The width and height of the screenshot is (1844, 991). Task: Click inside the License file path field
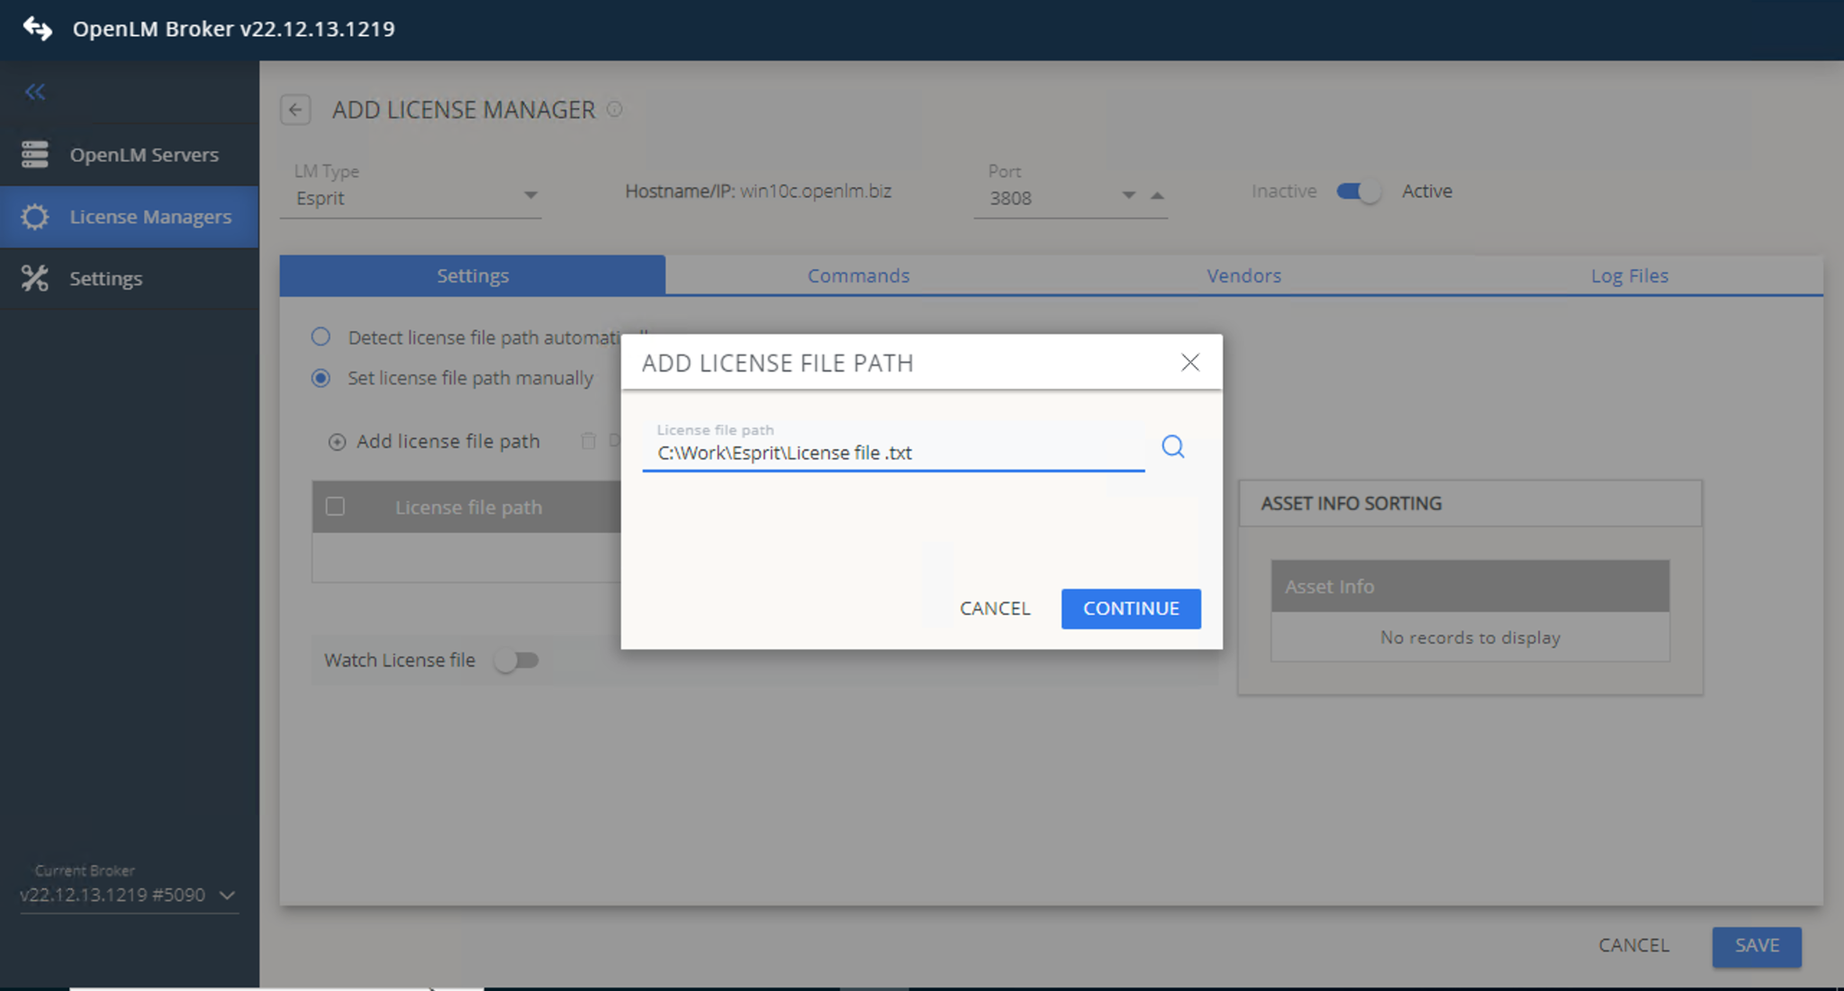[x=891, y=453]
